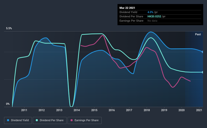207x128 pixels.
Task: Click the Past label in chart
Action: (x=198, y=34)
